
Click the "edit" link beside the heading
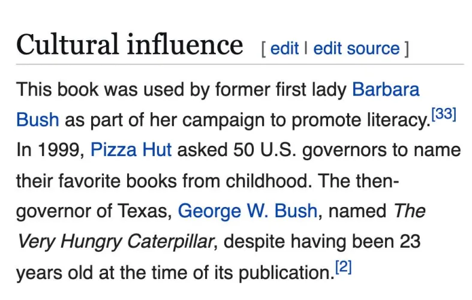click(284, 49)
